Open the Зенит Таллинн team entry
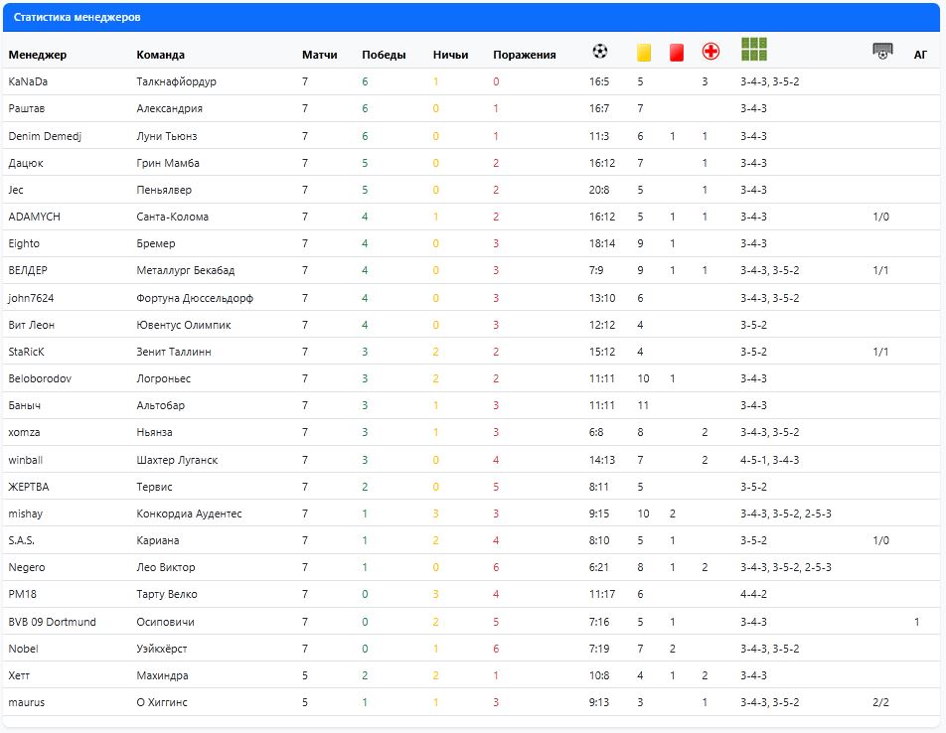The width and height of the screenshot is (946, 733). click(x=173, y=352)
